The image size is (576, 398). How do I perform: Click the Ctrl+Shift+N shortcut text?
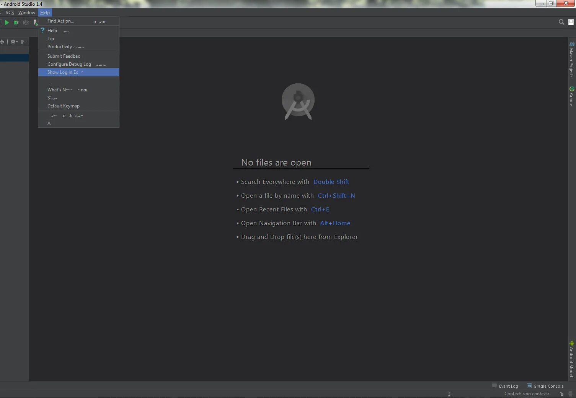[x=336, y=196]
